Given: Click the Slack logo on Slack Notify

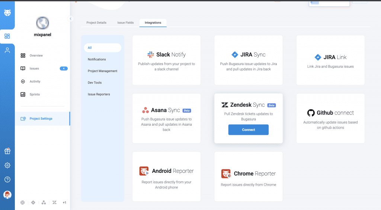Looking at the screenshot, I should tap(151, 55).
